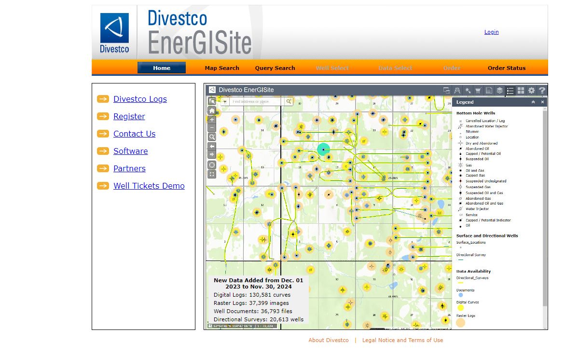
Task: Go to previous map extent arrow
Action: pyautogui.click(x=212, y=146)
